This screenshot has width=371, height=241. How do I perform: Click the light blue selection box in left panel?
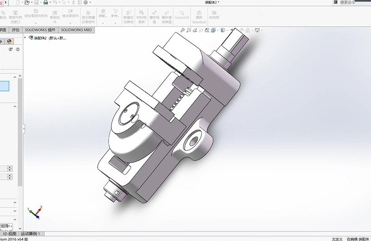[x=5, y=86]
